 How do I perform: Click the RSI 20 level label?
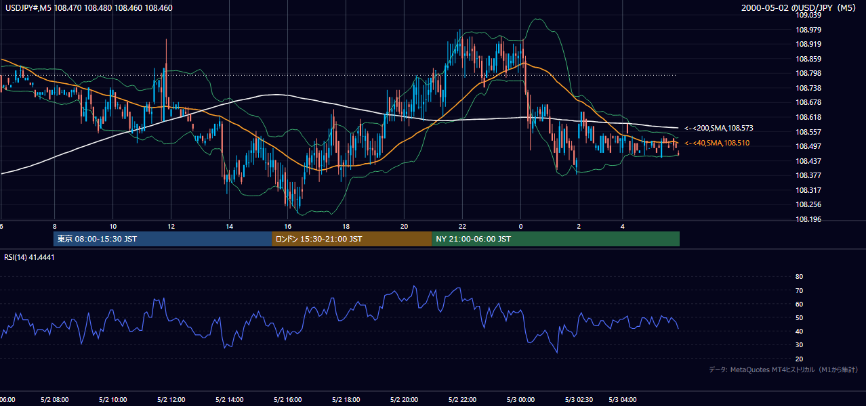[799, 359]
